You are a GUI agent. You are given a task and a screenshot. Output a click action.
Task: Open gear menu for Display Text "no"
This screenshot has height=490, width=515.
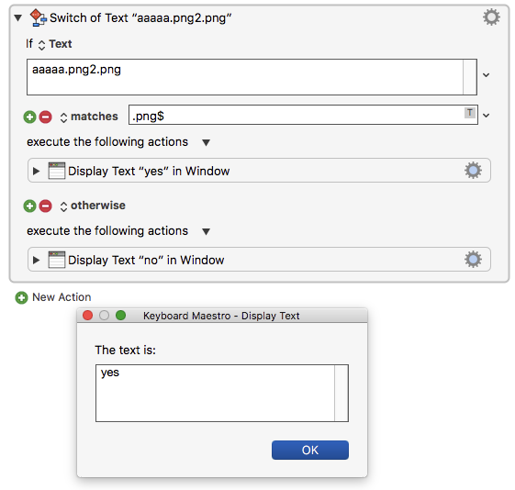tap(473, 260)
